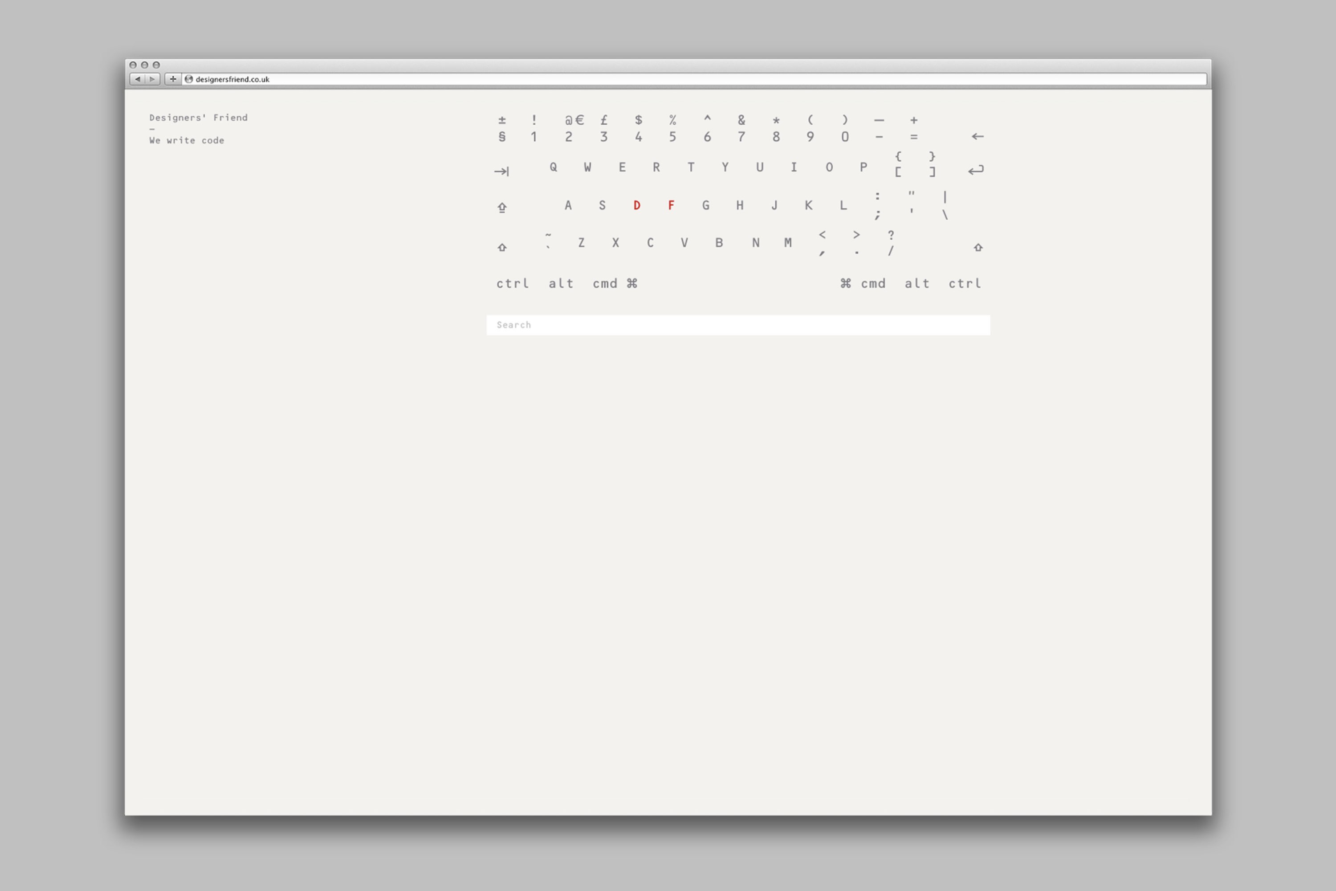The image size is (1336, 891).
Task: Click the T key
Action: coord(691,167)
